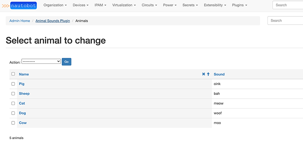Open Animal Sounds Plugin breadcrumb link

[x=53, y=21]
